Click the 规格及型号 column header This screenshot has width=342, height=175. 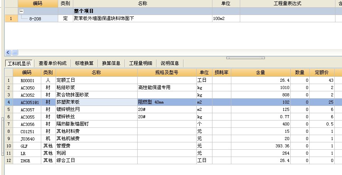pyautogui.click(x=167, y=73)
